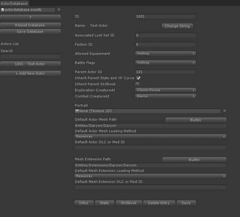Open the Allowed Equipement dropdown
This screenshot has width=240, height=217.
click(165, 54)
